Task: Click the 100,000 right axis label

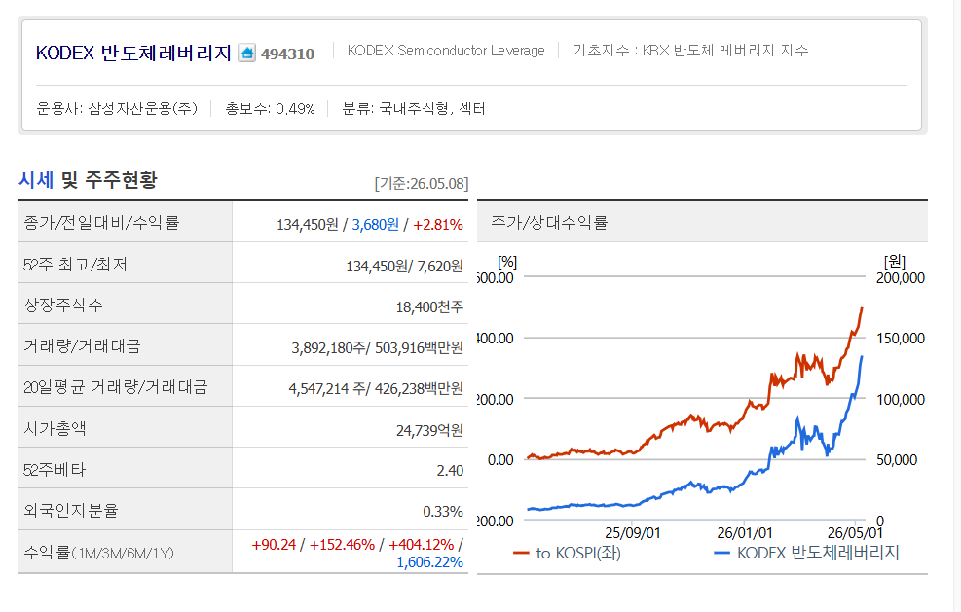Action: [901, 400]
